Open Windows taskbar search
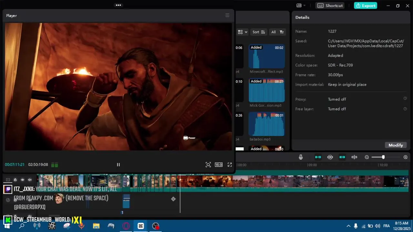The width and height of the screenshot is (413, 232). pyautogui.click(x=22, y=226)
